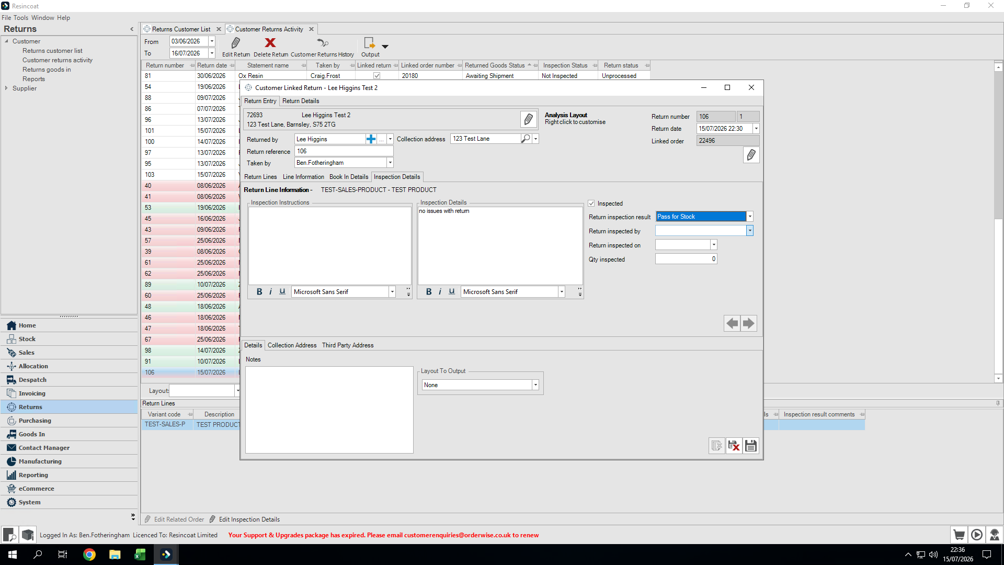
Task: Click the play circle icon in status bar
Action: (977, 535)
